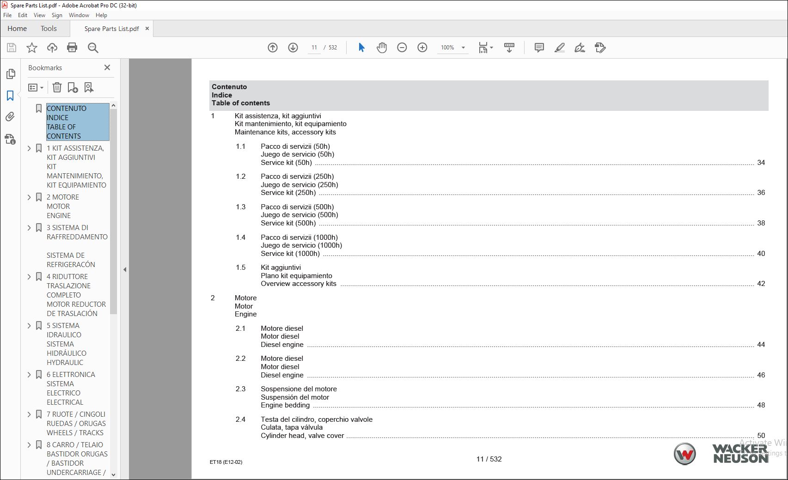Expand the 4 RIDUTTORE TRASLAZIONE bookmark
The height and width of the screenshot is (480, 788).
(x=29, y=277)
